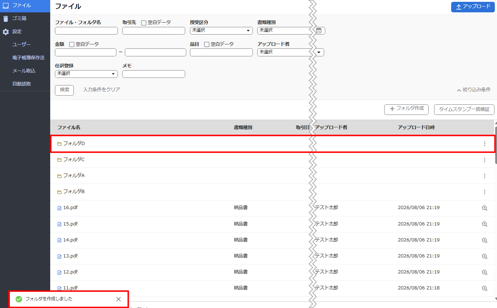Open the three-dot menu for フォルダA
Viewport: 497px width, 308px height.
click(484, 176)
